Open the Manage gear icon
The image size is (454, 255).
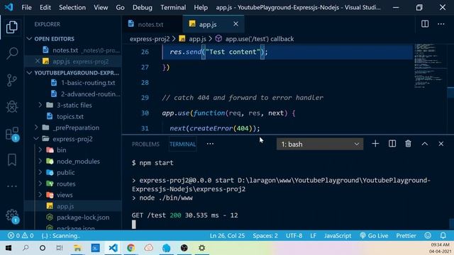coord(12,215)
